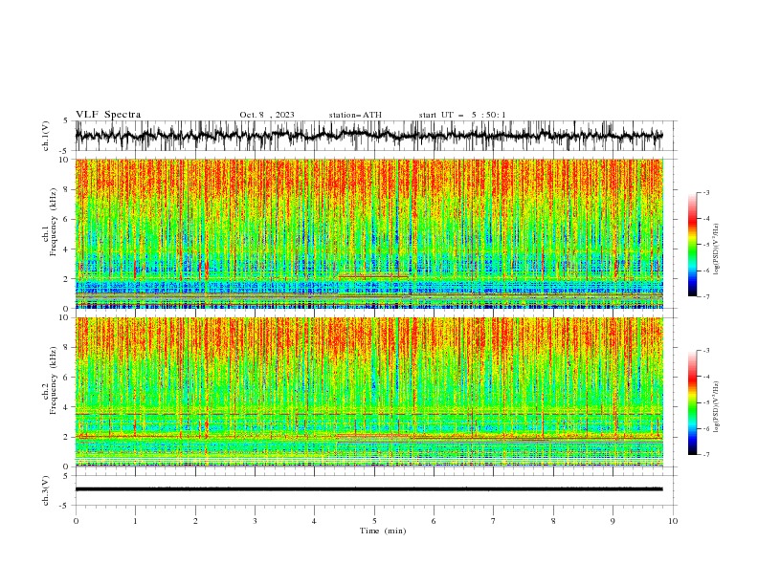Click the "-5" volt tick of ch.3 waveform
Viewport: 758px width, 585px height.
(64, 506)
